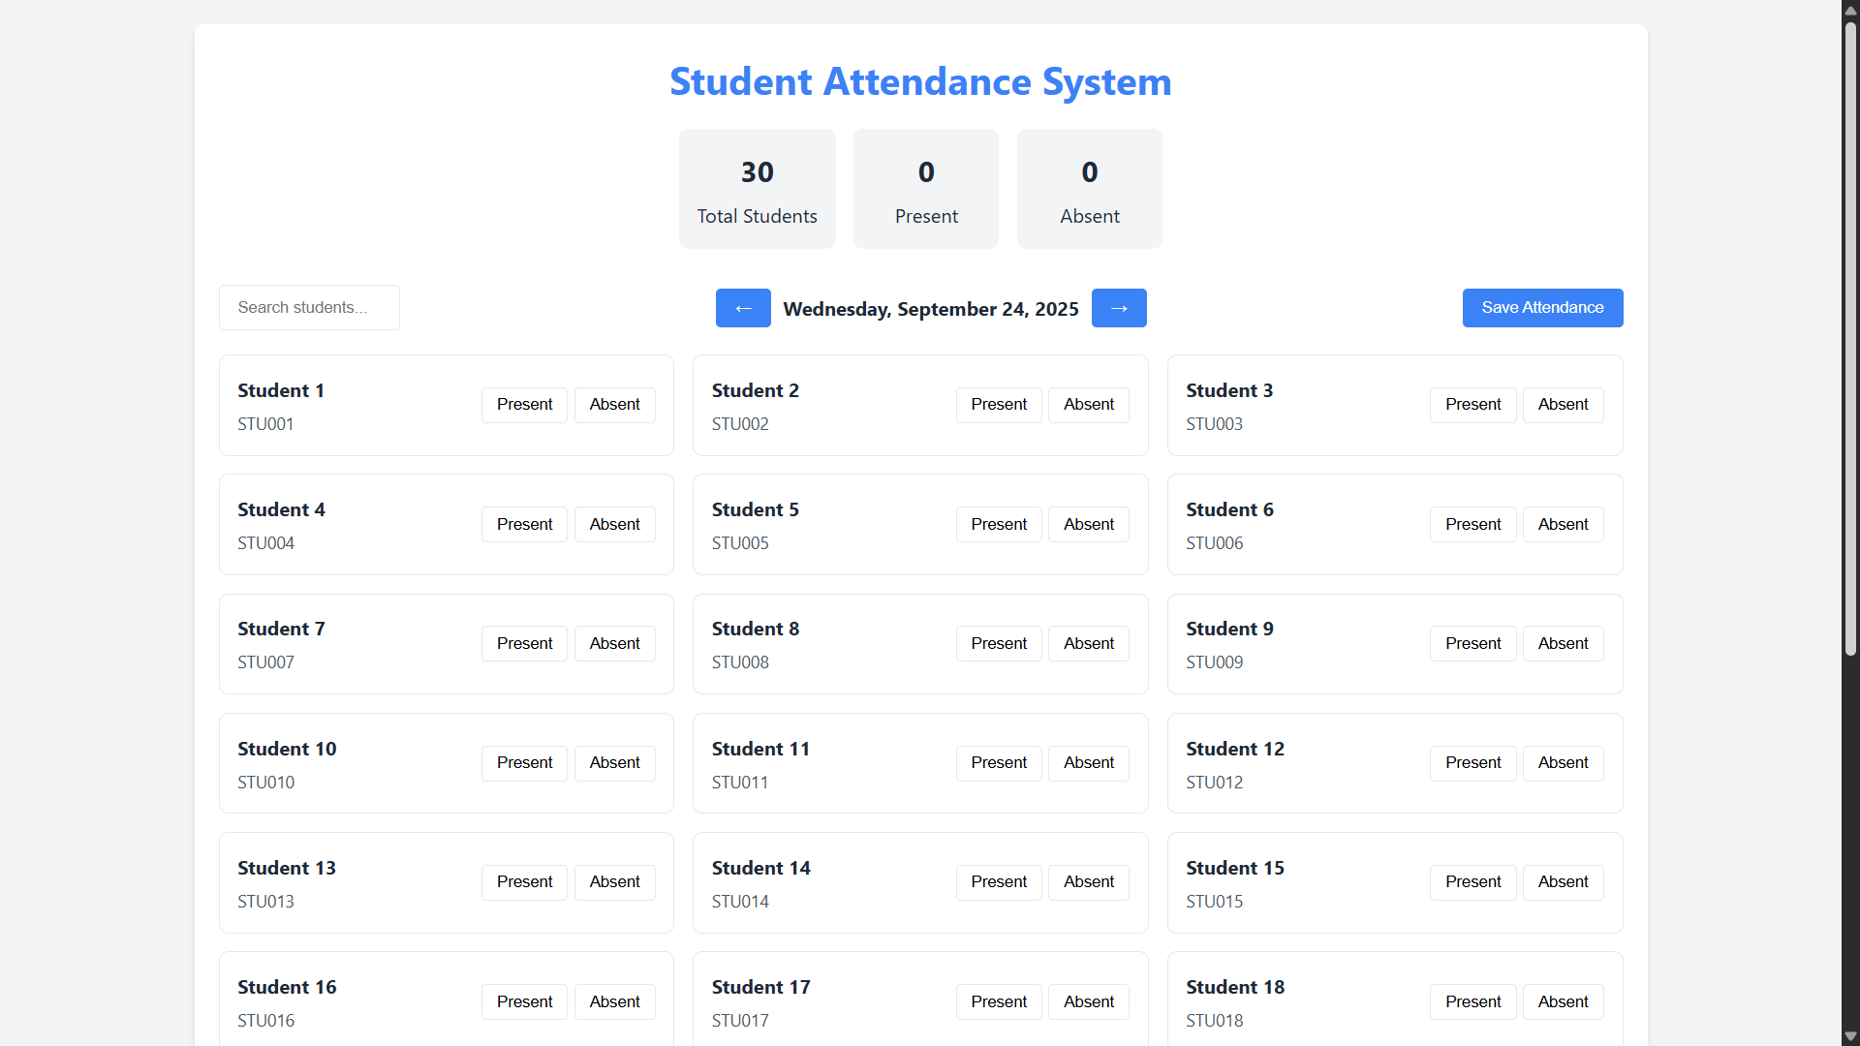Image resolution: width=1860 pixels, height=1046 pixels.
Task: Click the Search students input field
Action: coord(309,308)
